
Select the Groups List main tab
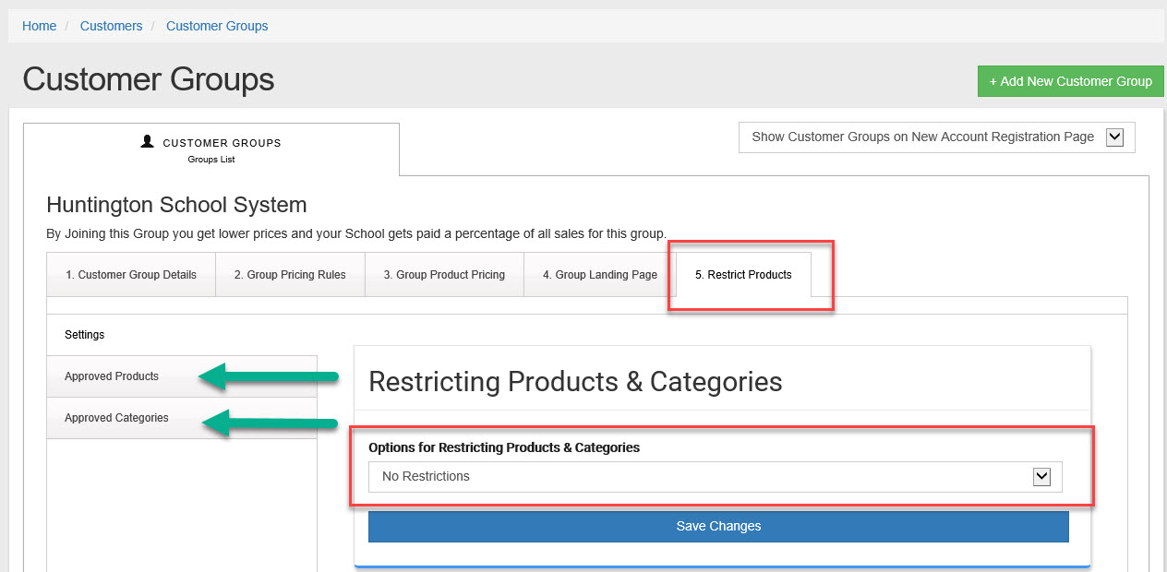211,149
